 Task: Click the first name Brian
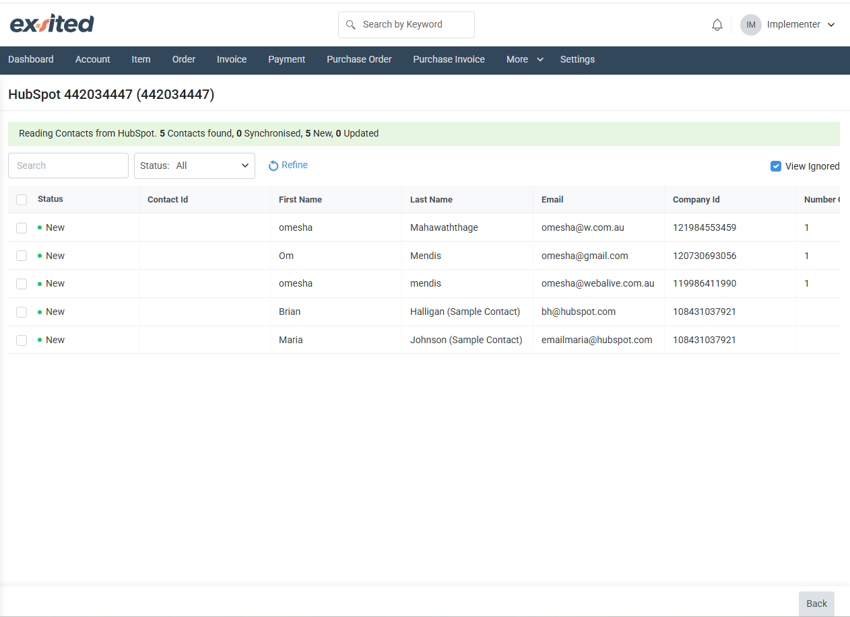pyautogui.click(x=290, y=312)
